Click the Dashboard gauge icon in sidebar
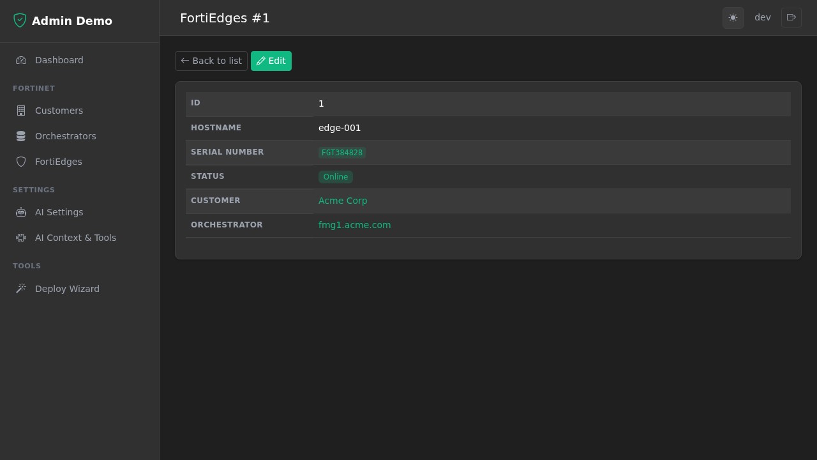The image size is (817, 460). click(21, 60)
